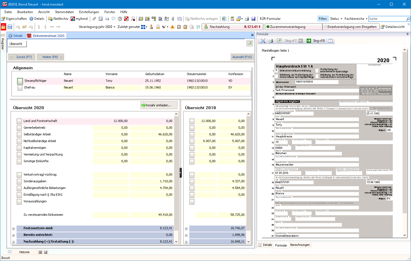Image resolution: width=411 pixels, height=261 pixels.
Task: Open myhmd from the toolbar
Action: click(x=79, y=19)
